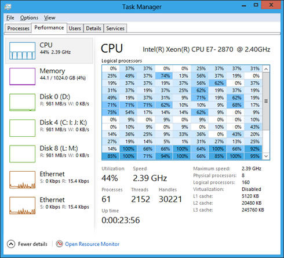The image size is (284, 258).
Task: Click the logical processors scrollbar thumb
Action: (x=266, y=101)
